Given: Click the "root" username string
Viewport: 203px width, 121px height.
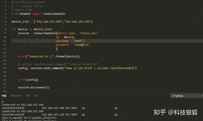Looking at the screenshot, I should point(78,41).
